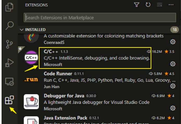Viewport: 181px width, 124px height.
Task: Open the Java Extension Pack title
Action: [65, 118]
